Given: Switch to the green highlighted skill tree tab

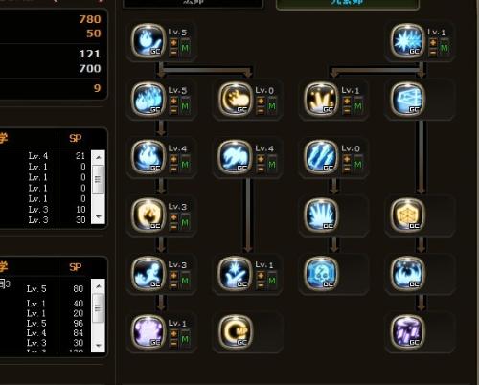Looking at the screenshot, I should [x=348, y=5].
